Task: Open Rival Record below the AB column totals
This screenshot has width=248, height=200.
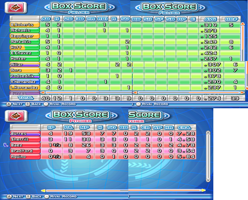Action: [60, 104]
